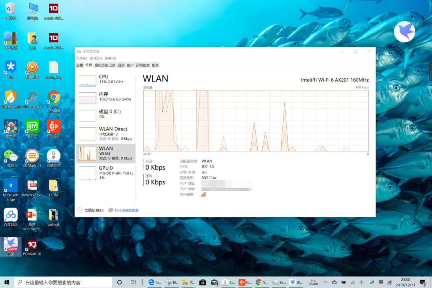The height and width of the screenshot is (288, 432).
Task: Select the WLAN Direct network entry
Action: click(106, 134)
